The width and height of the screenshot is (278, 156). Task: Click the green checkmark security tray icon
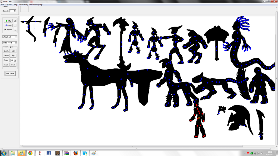252,153
